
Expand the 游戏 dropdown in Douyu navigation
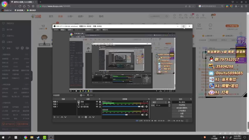tap(91, 16)
